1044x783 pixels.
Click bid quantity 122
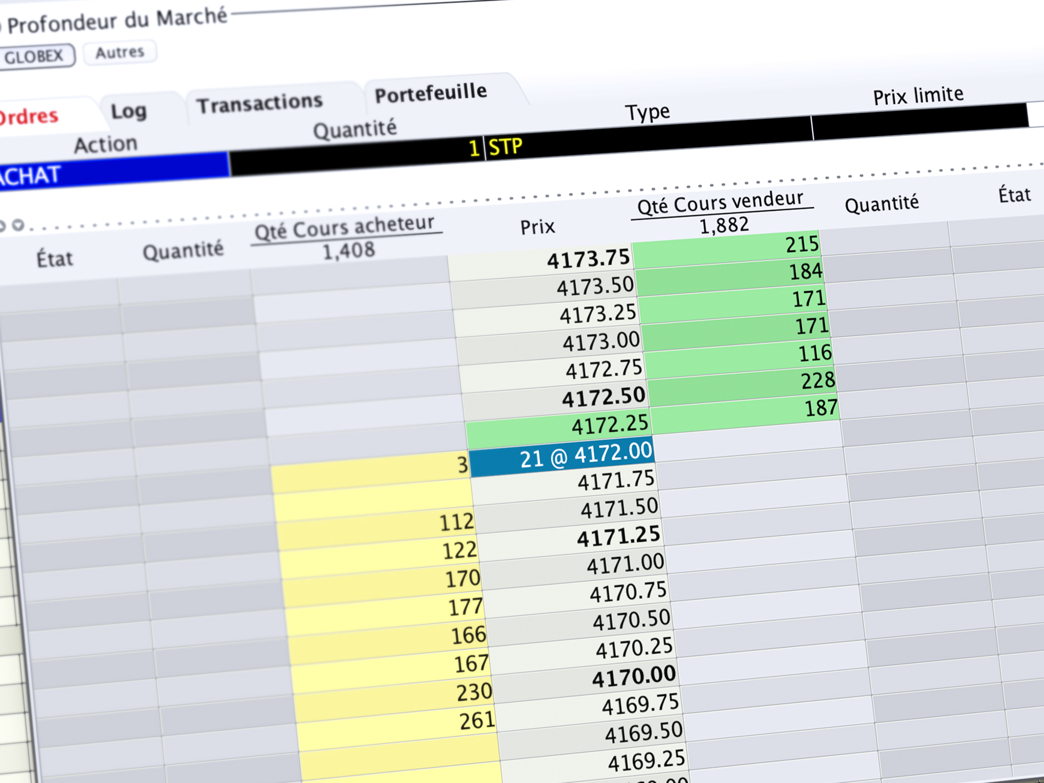coord(459,550)
